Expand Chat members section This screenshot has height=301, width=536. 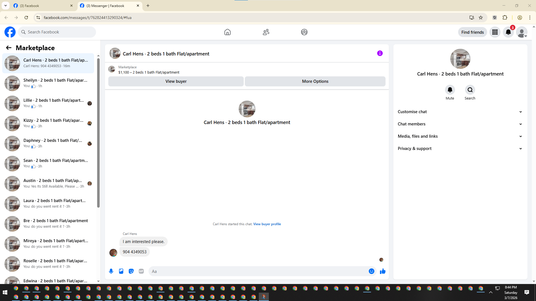tap(460, 124)
